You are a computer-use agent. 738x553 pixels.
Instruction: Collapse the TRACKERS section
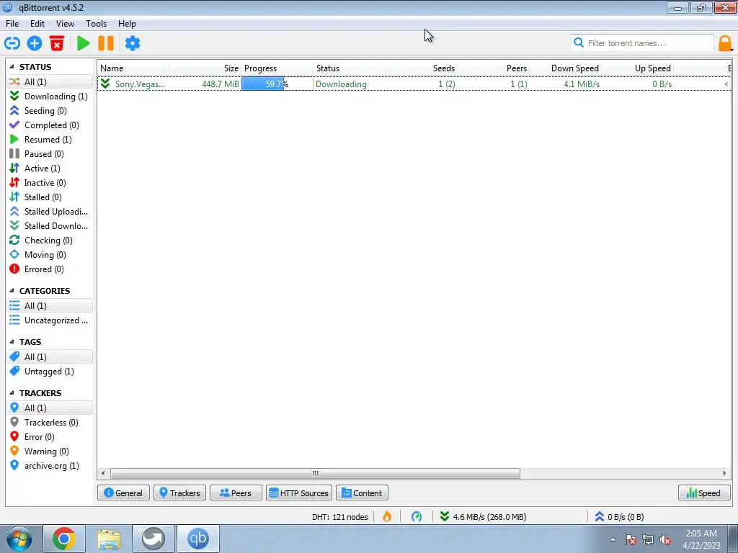[12, 393]
